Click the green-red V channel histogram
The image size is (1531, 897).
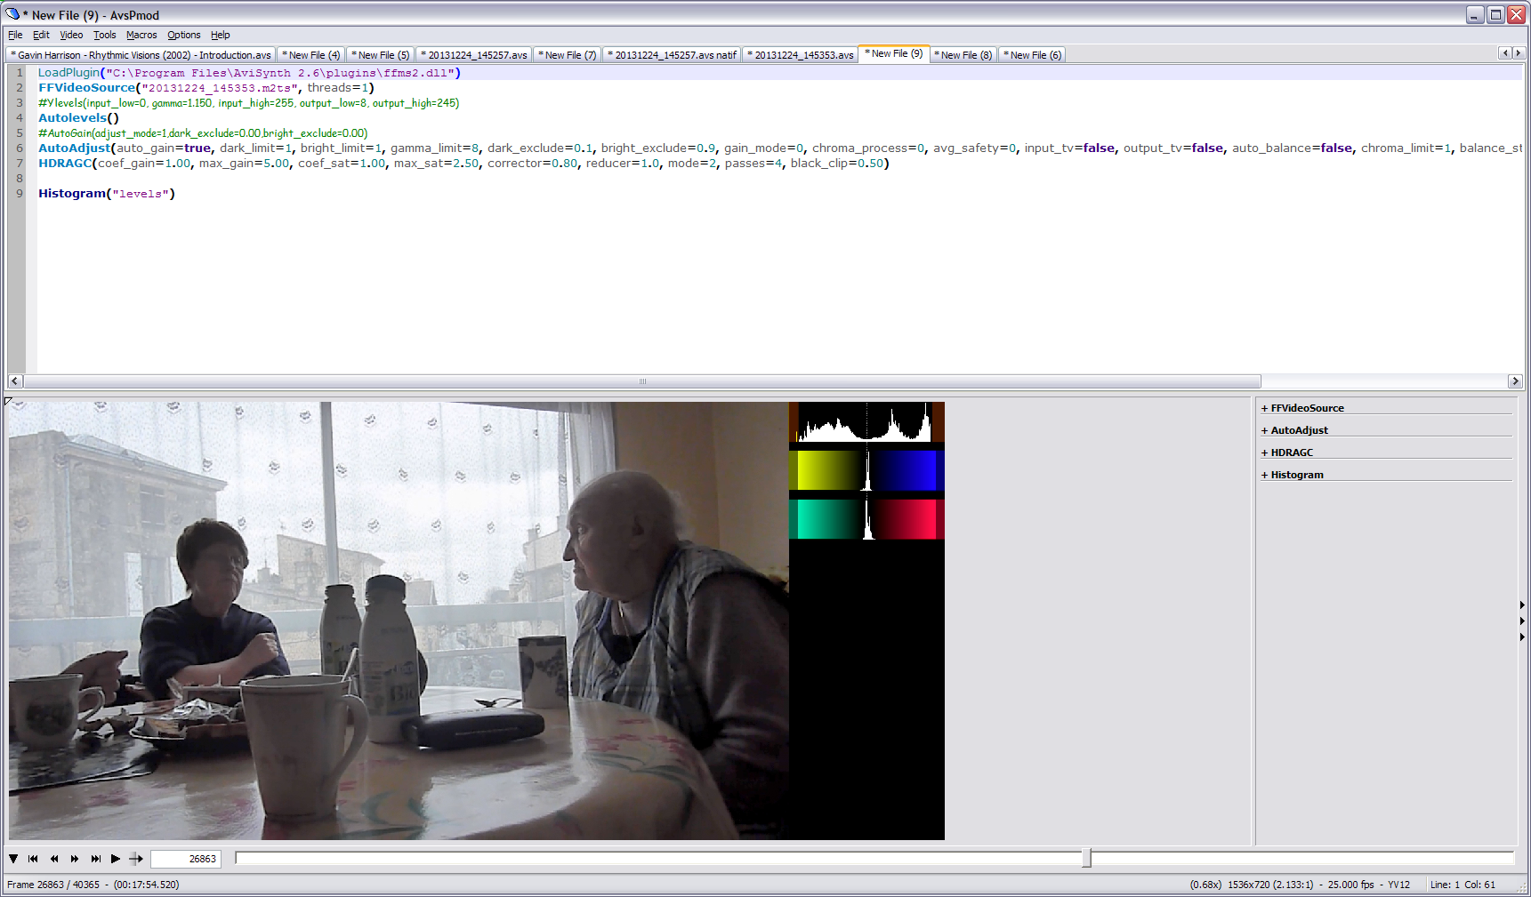coord(866,519)
